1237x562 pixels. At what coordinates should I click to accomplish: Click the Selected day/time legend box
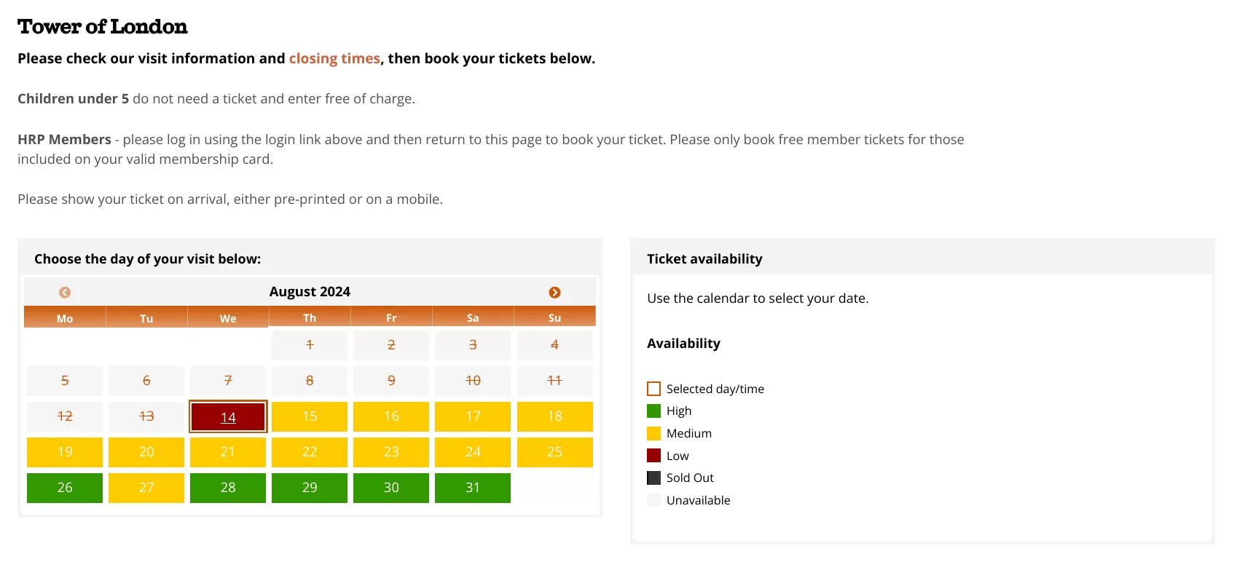[x=653, y=389]
